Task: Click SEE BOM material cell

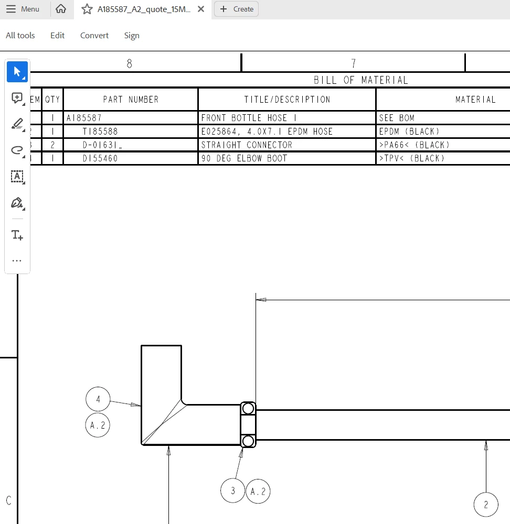Action: coord(397,117)
